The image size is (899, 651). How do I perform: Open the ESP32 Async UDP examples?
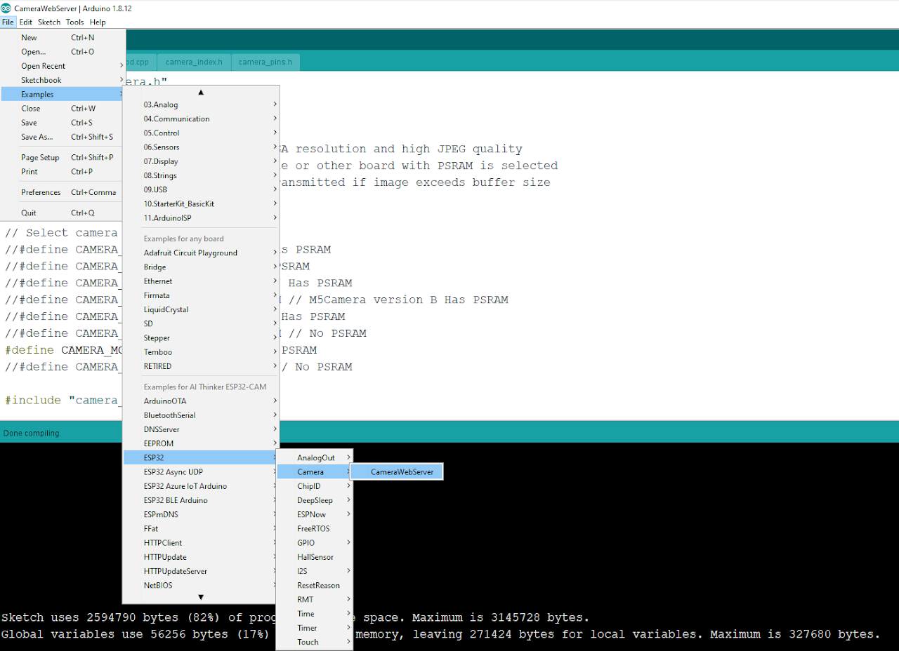tap(201, 472)
